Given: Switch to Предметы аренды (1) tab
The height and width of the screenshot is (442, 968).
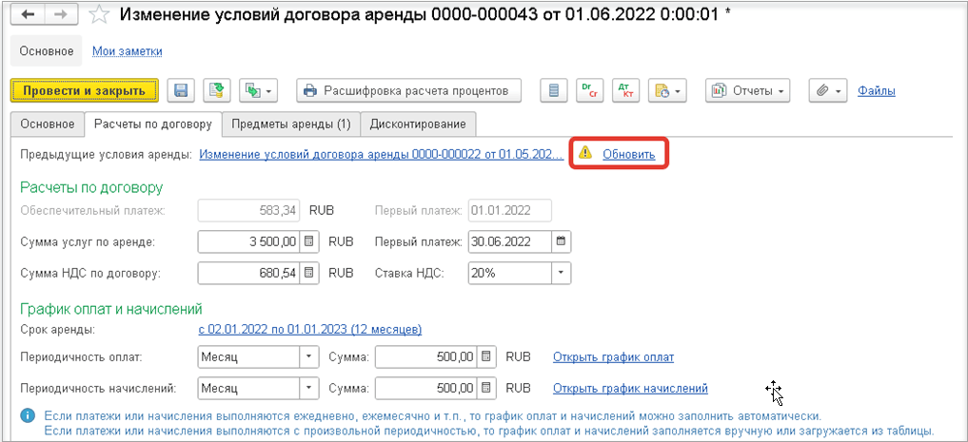Looking at the screenshot, I should pyautogui.click(x=290, y=124).
